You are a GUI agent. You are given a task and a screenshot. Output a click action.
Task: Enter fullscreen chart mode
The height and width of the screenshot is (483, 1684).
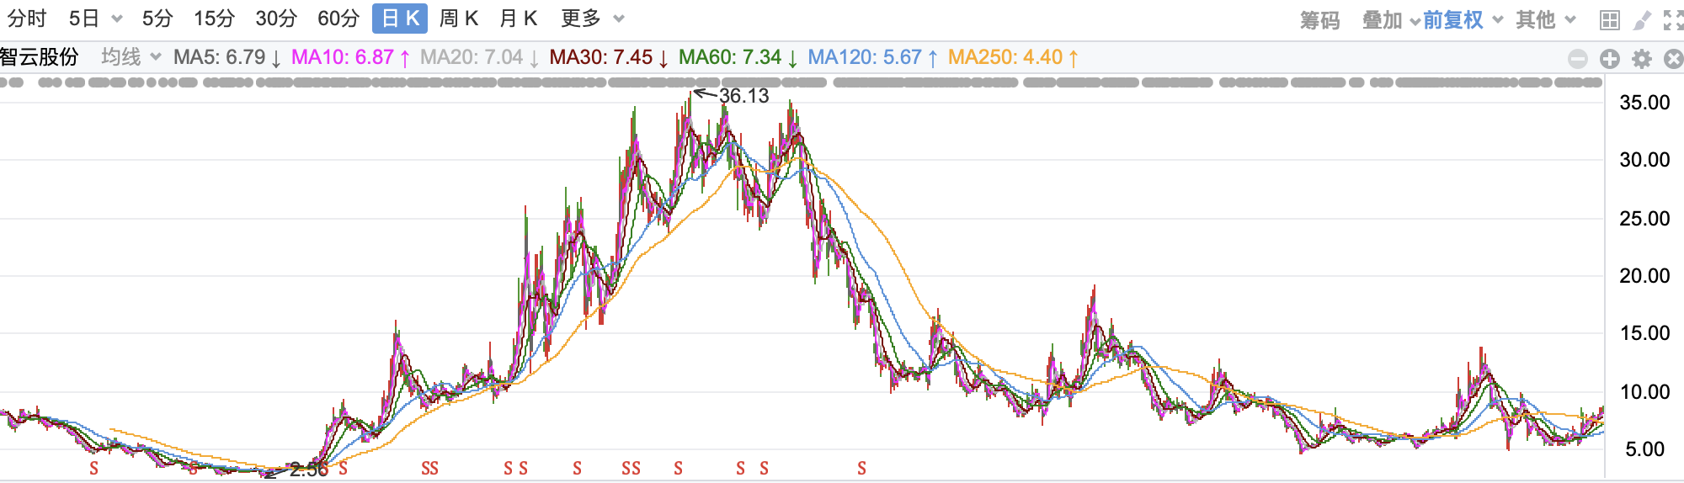1673,20
